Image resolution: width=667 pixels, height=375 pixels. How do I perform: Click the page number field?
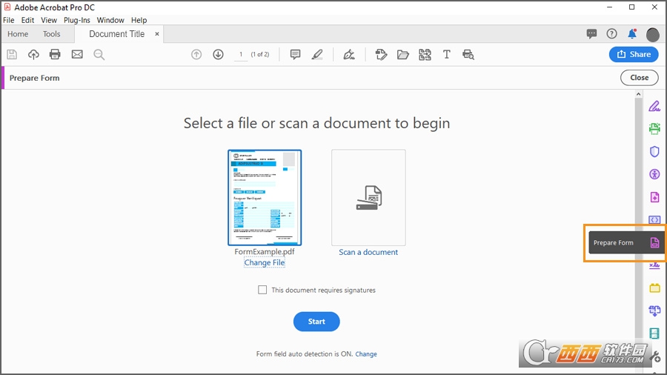pos(241,54)
